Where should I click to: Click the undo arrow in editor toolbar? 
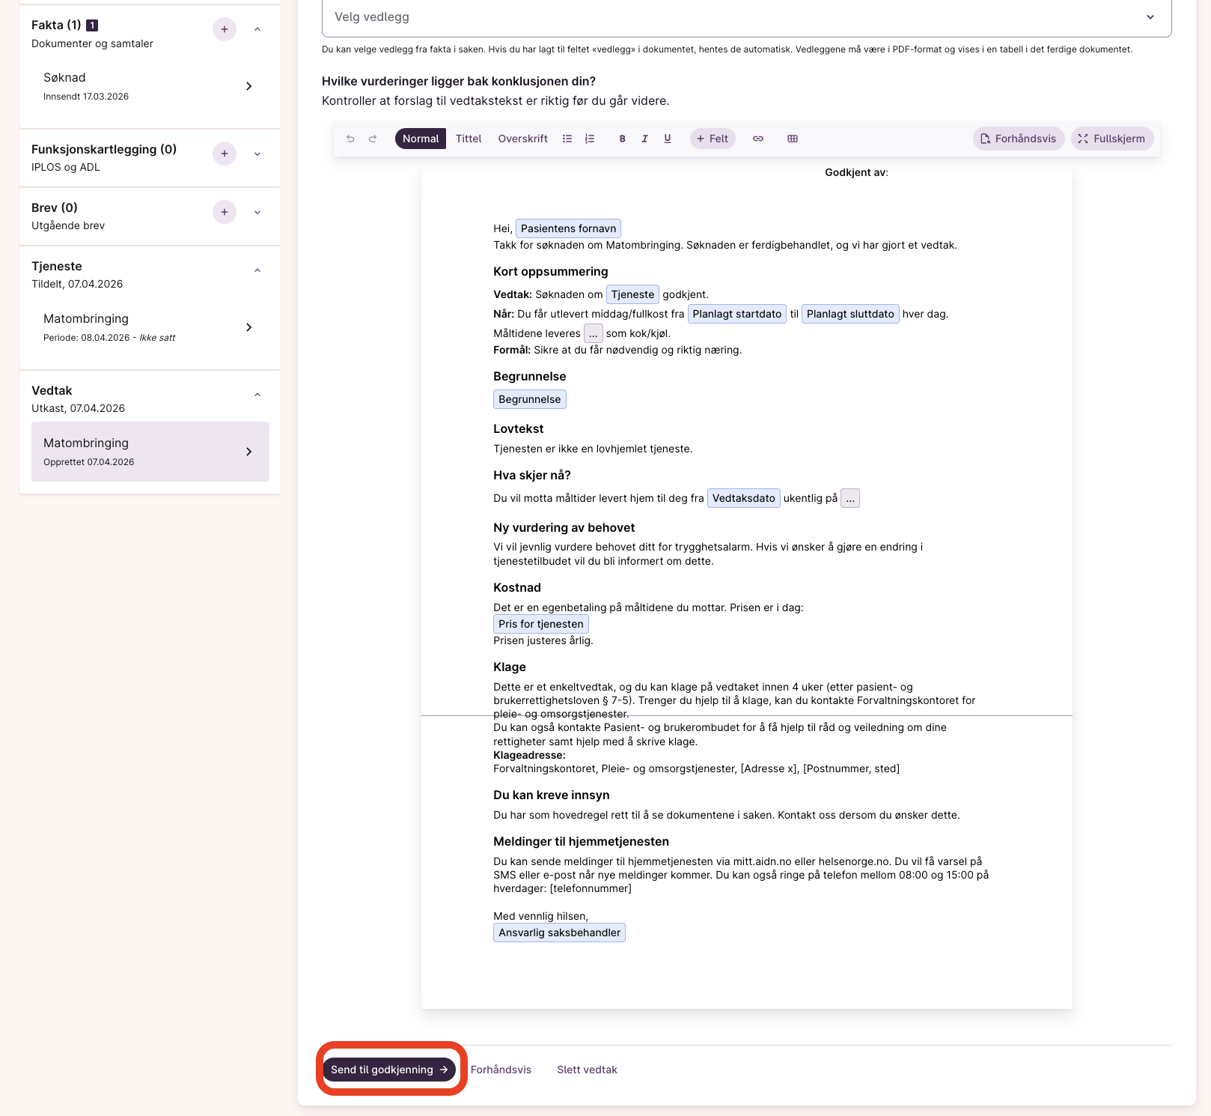(x=350, y=139)
